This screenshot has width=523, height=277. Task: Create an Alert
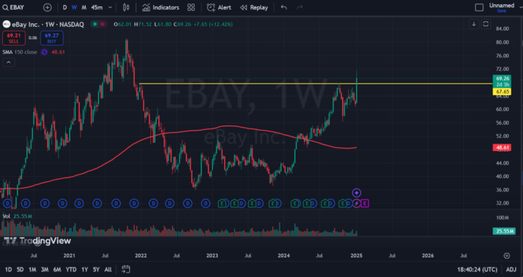point(219,7)
